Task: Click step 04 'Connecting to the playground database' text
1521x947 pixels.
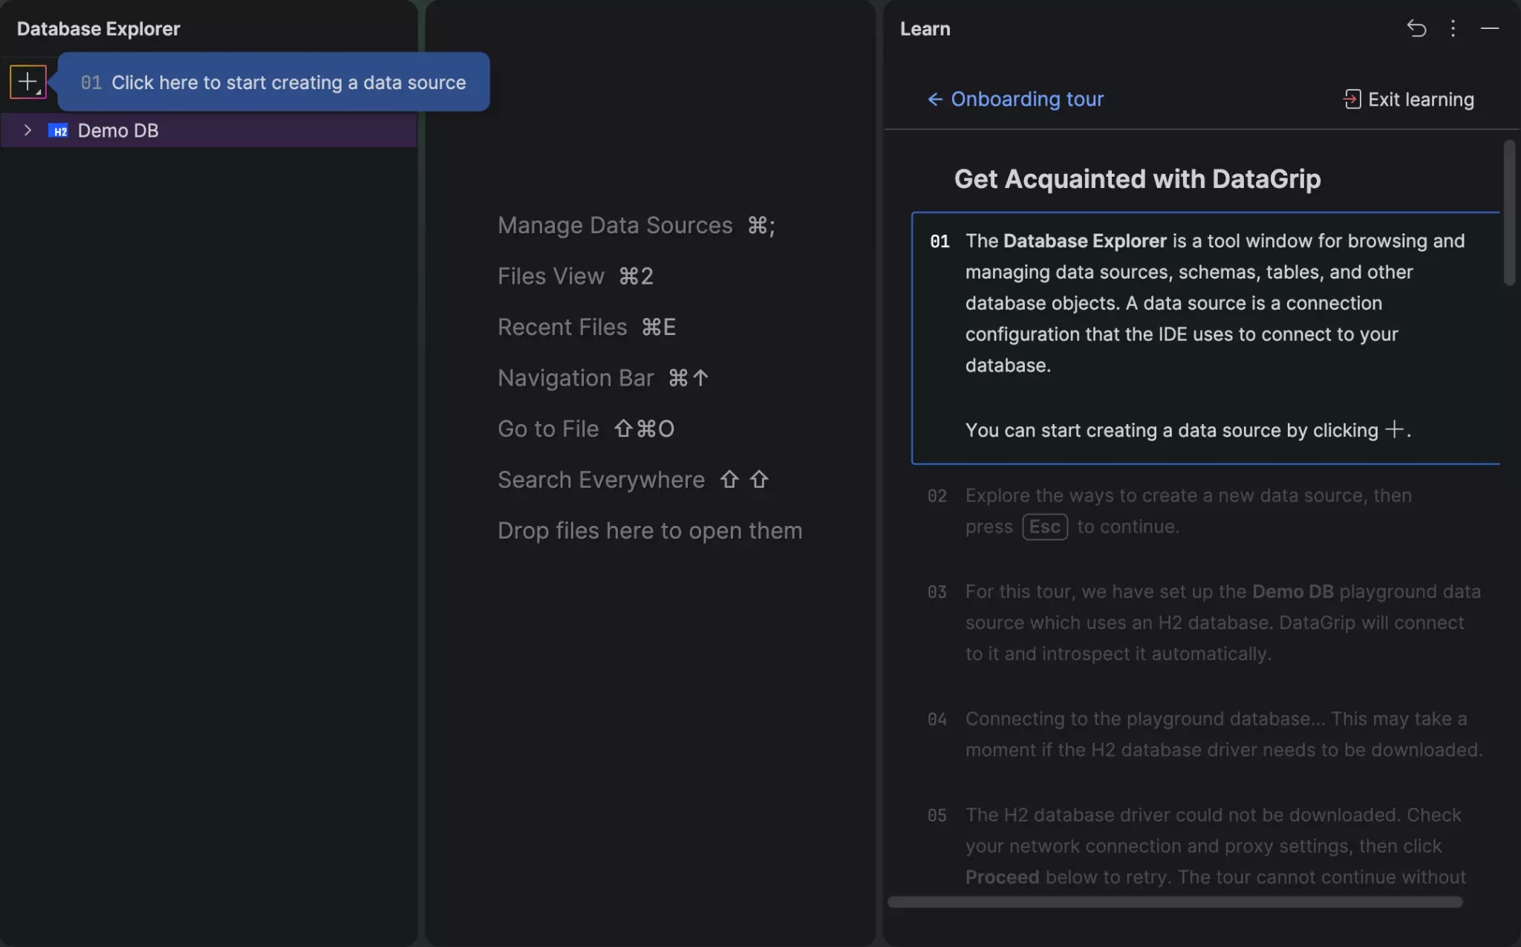Action: (1224, 734)
